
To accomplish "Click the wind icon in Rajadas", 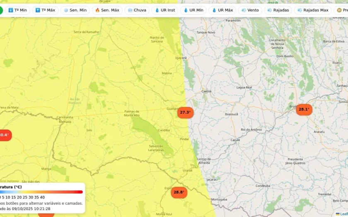I will point(270,10).
